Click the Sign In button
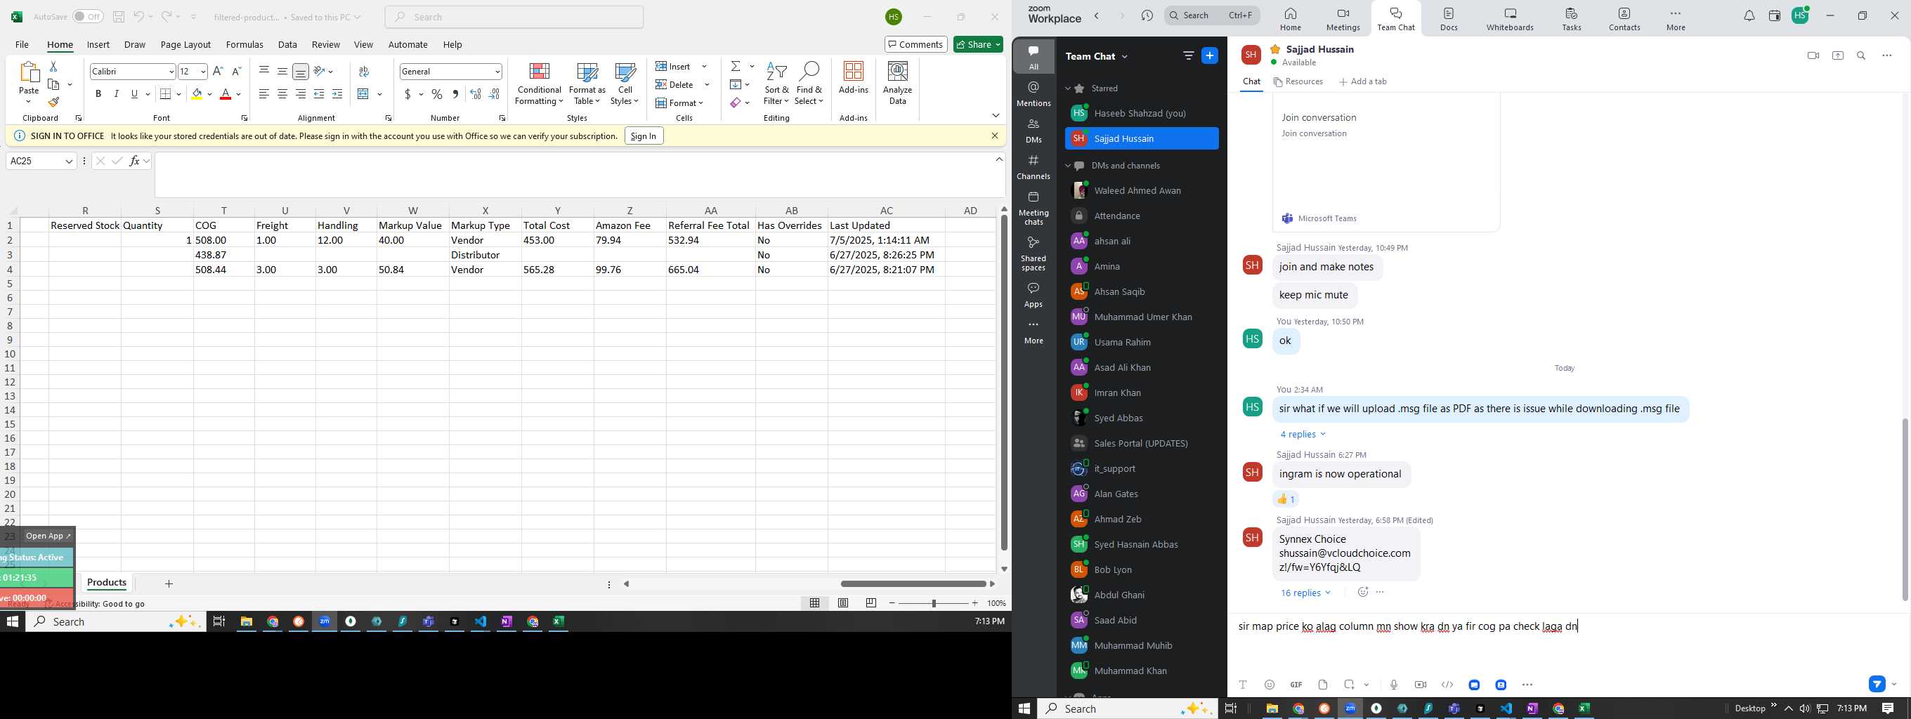Screen dimensions: 1911x719 pos(643,136)
